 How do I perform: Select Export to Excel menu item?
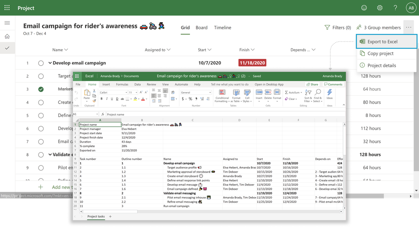[387, 41]
